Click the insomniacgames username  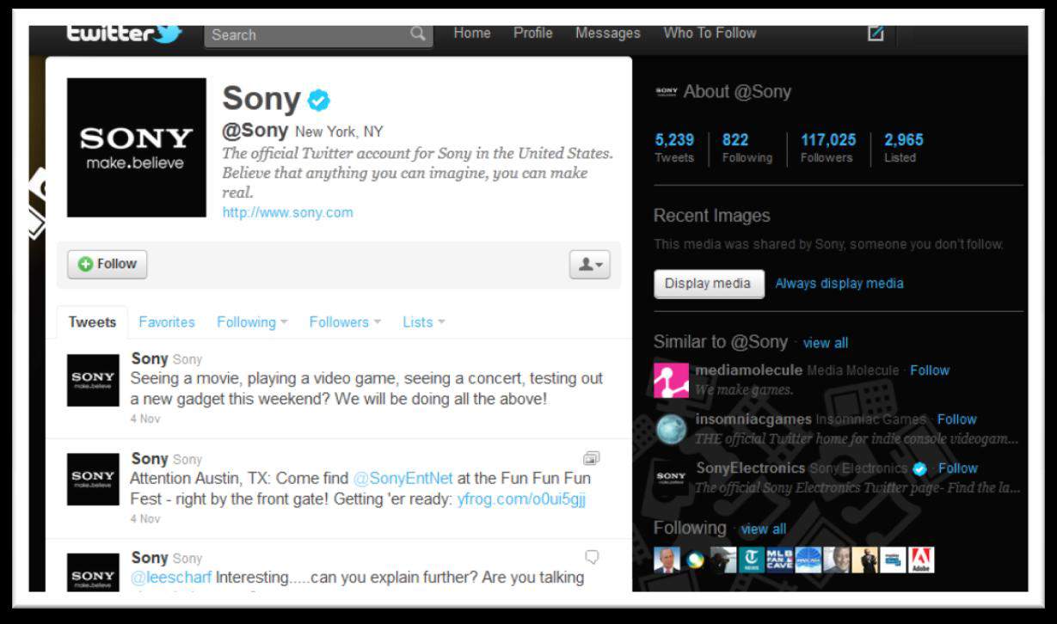coord(753,419)
